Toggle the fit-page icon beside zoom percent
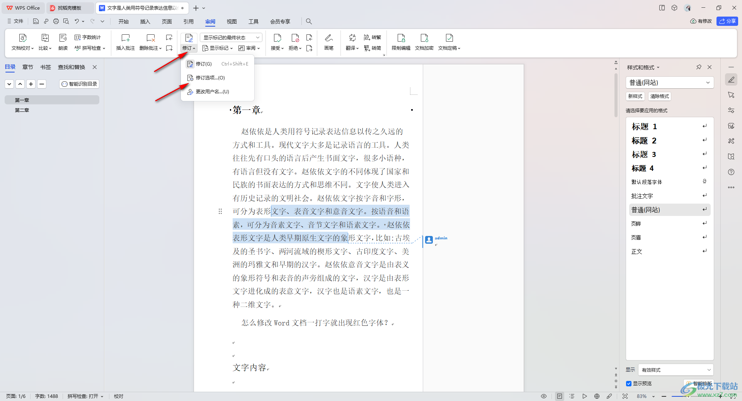 (625, 396)
